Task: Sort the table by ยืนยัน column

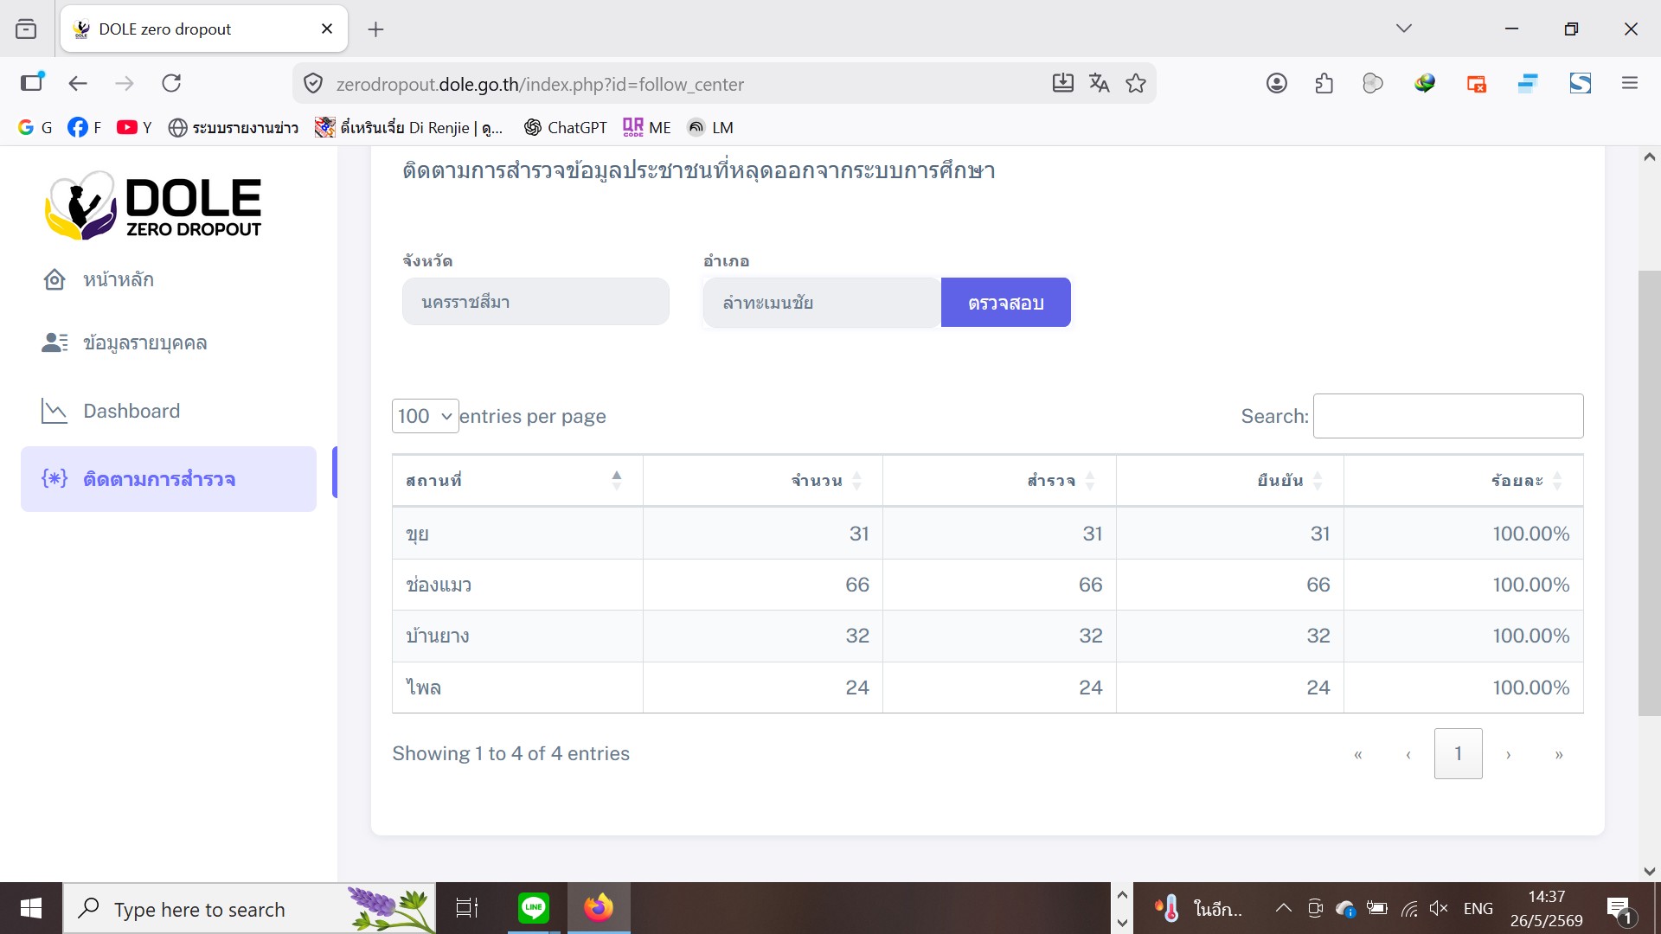Action: [1229, 480]
